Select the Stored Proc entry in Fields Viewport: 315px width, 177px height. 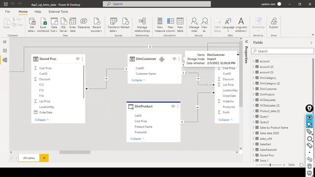tap(267, 155)
